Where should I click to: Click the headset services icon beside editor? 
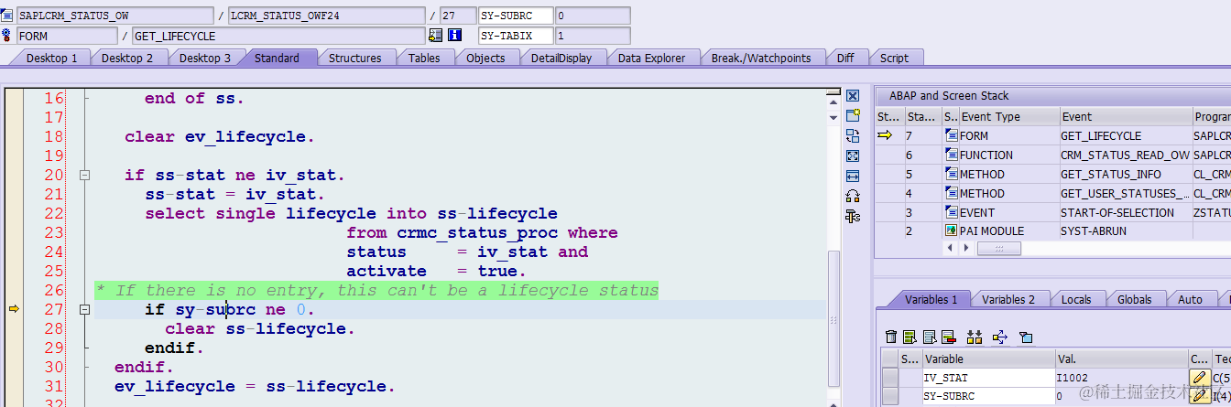853,196
